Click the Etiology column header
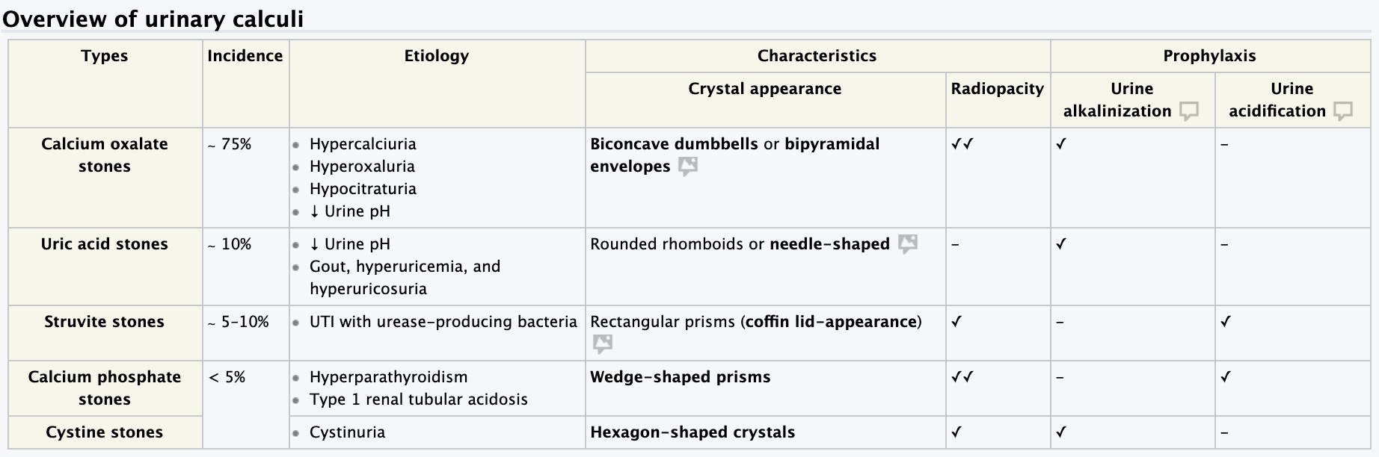The image size is (1379, 457). point(437,56)
